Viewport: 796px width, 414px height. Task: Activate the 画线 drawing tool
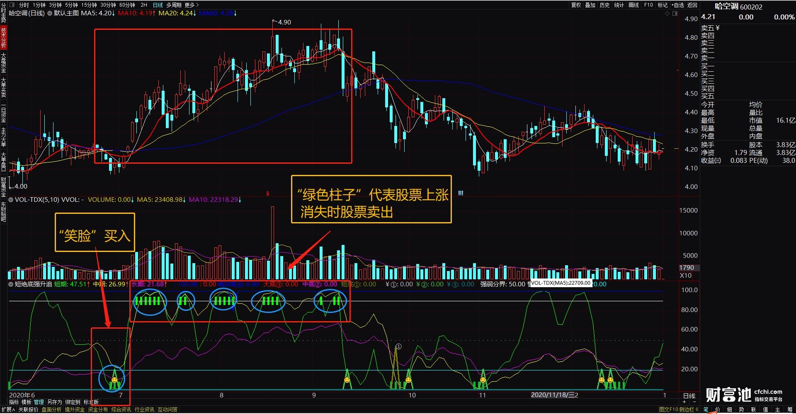pos(633,5)
